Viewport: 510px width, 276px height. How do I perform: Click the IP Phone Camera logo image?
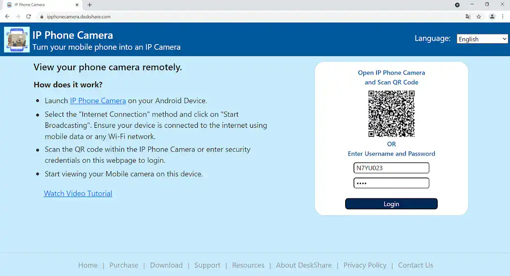point(16,40)
